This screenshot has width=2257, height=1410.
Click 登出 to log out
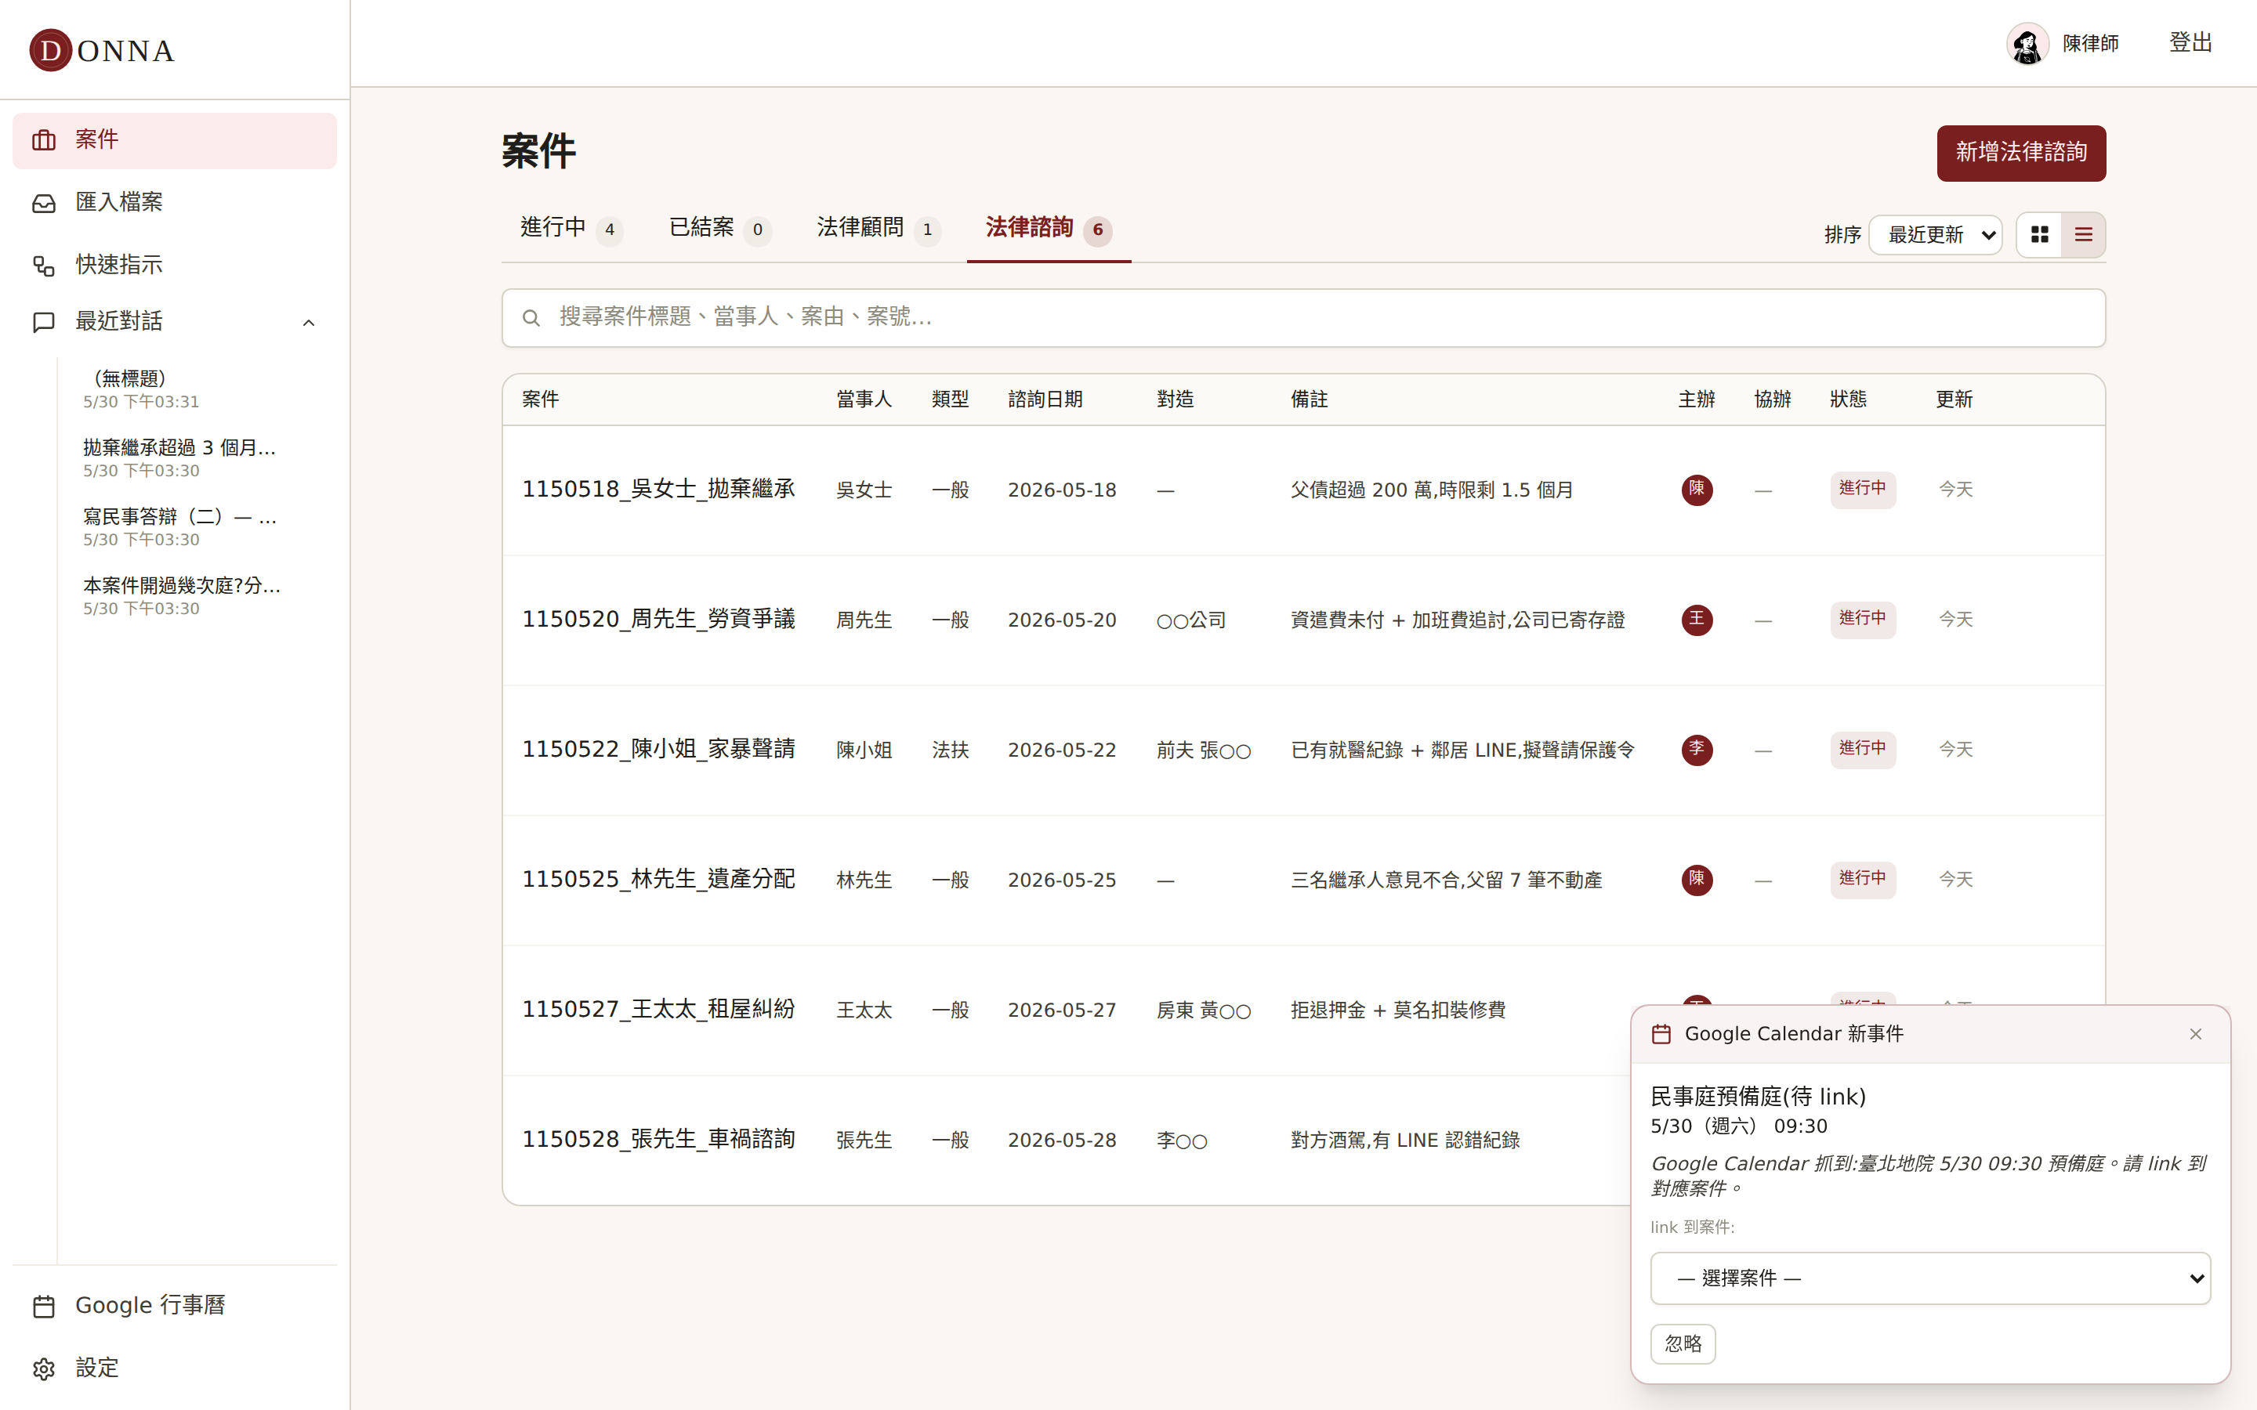point(2190,43)
